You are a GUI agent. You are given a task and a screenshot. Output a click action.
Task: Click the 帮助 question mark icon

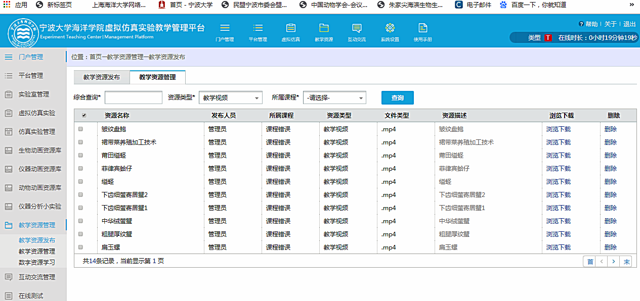pyautogui.click(x=581, y=24)
